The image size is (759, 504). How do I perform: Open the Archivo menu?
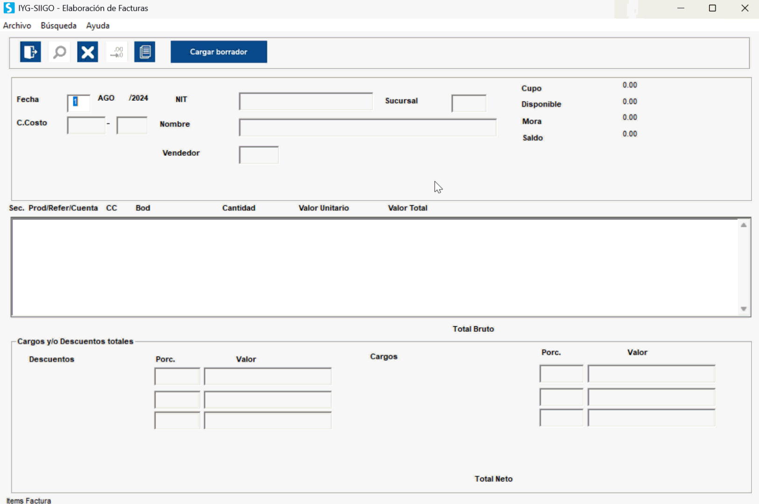point(17,26)
